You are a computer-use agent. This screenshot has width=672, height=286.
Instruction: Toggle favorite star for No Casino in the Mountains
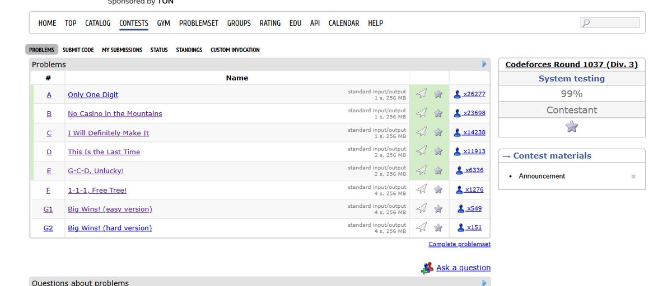click(x=438, y=113)
